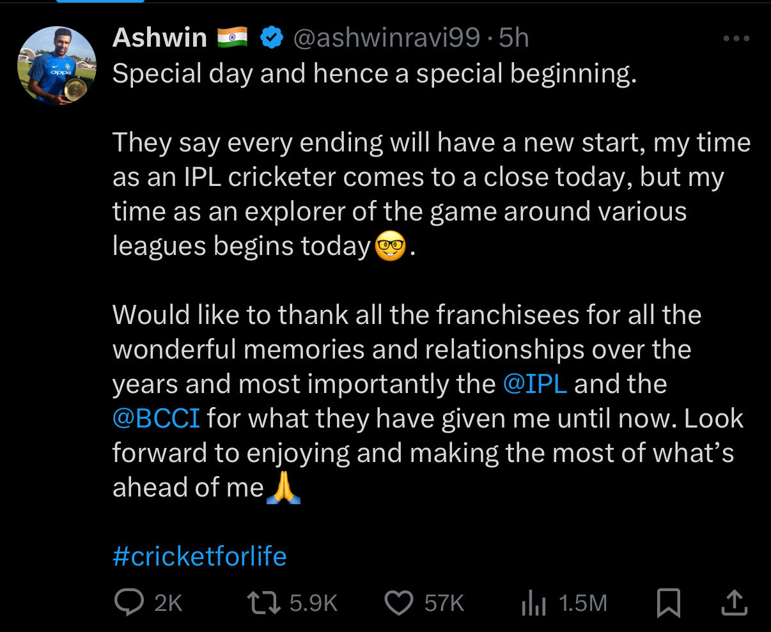Open the three-dot more options menu
771x632 pixels.
point(735,39)
